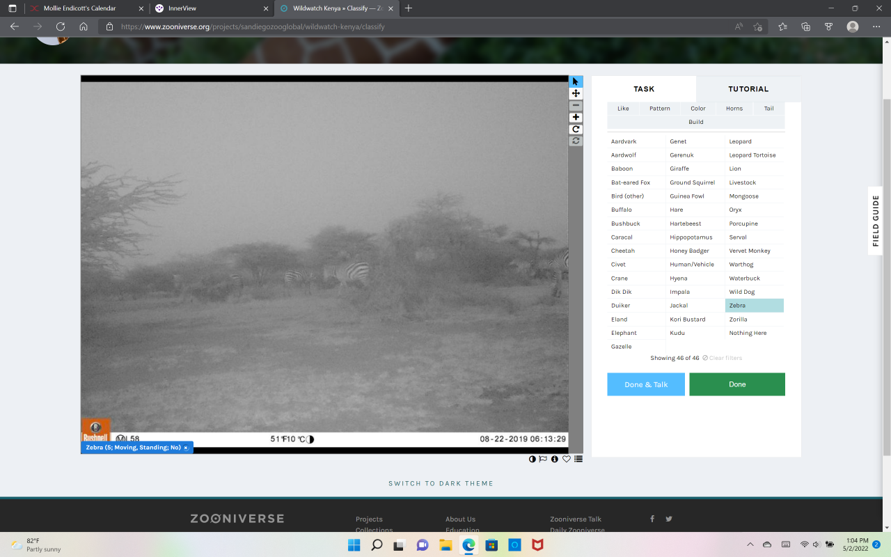Favorite this subject with the heart icon

point(567,459)
